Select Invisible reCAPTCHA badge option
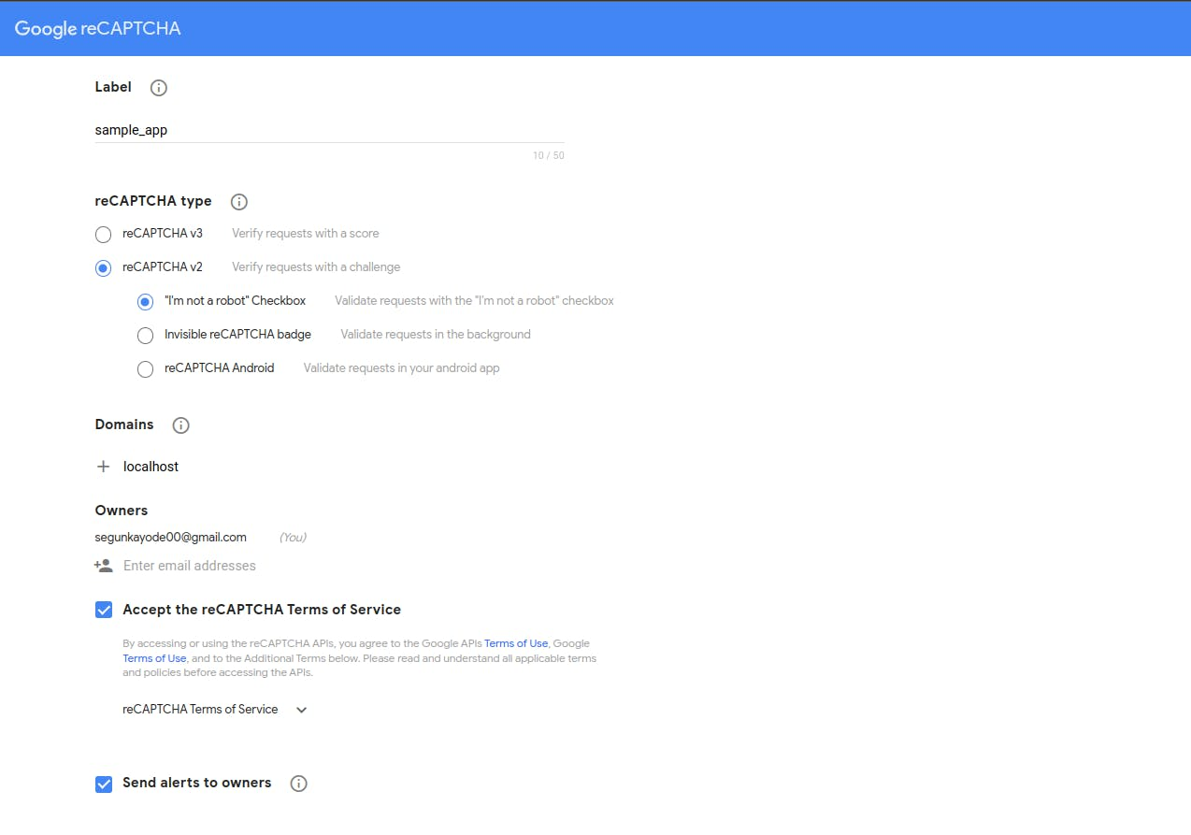 (x=145, y=335)
